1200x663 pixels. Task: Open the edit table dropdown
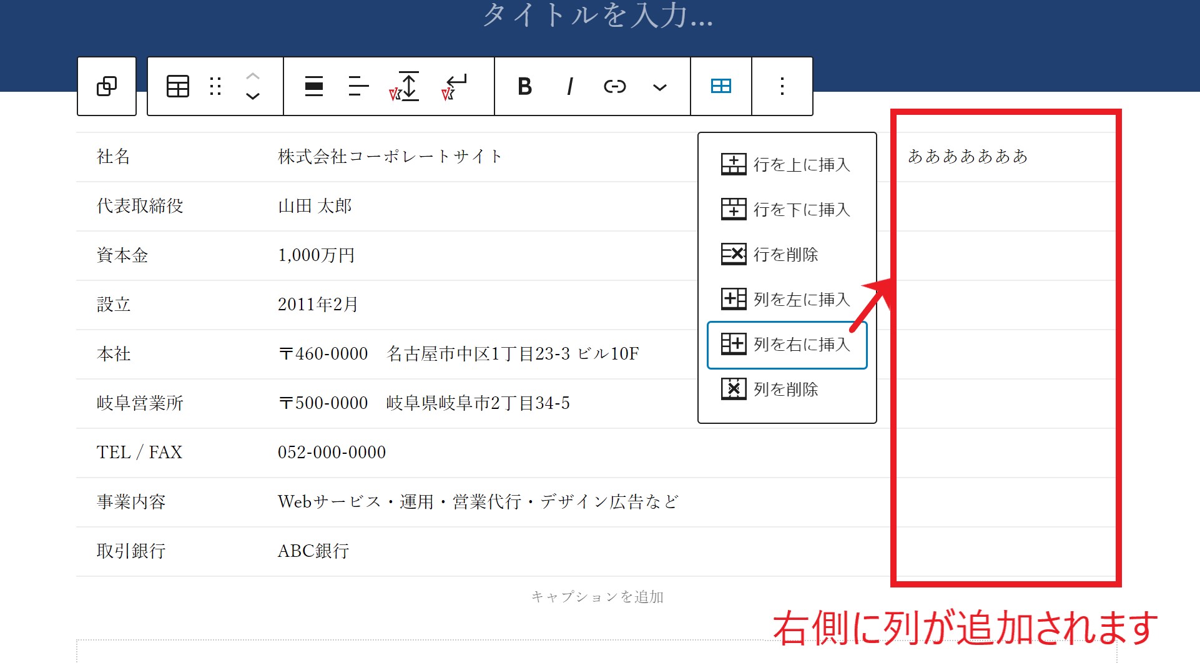pyautogui.click(x=721, y=86)
